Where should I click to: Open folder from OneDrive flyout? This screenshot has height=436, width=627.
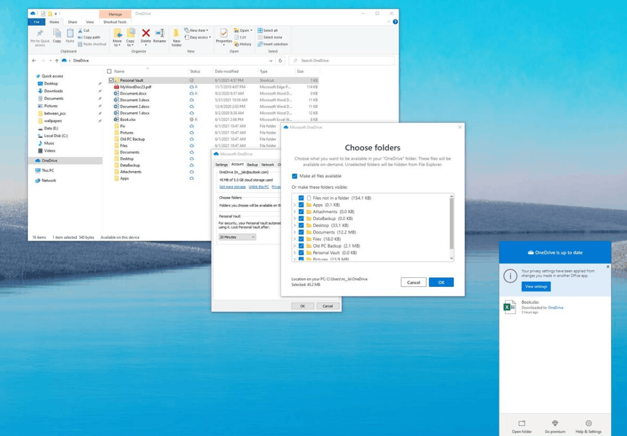pos(522,426)
